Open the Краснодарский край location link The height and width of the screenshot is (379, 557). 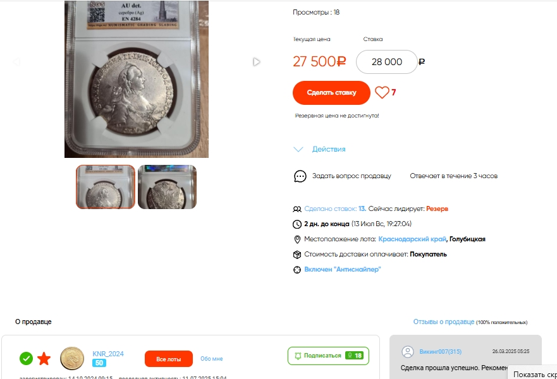click(x=412, y=239)
